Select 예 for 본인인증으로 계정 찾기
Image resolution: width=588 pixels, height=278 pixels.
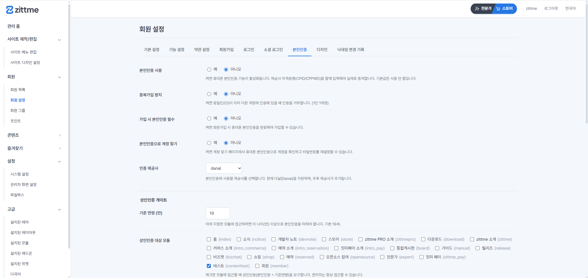(x=209, y=143)
